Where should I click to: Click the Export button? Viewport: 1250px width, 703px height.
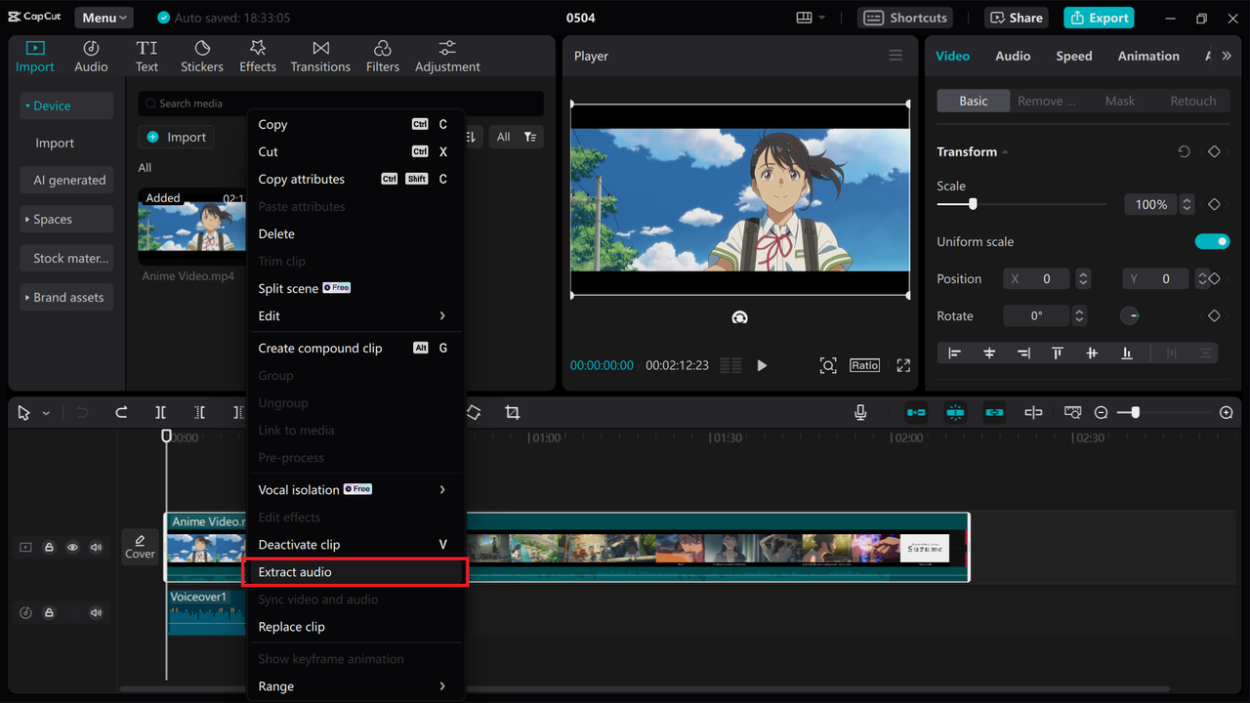1098,18
